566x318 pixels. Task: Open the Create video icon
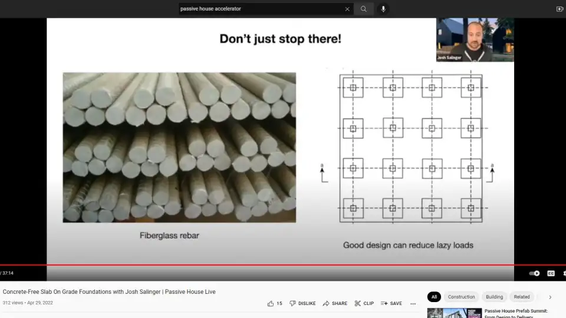pyautogui.click(x=560, y=9)
